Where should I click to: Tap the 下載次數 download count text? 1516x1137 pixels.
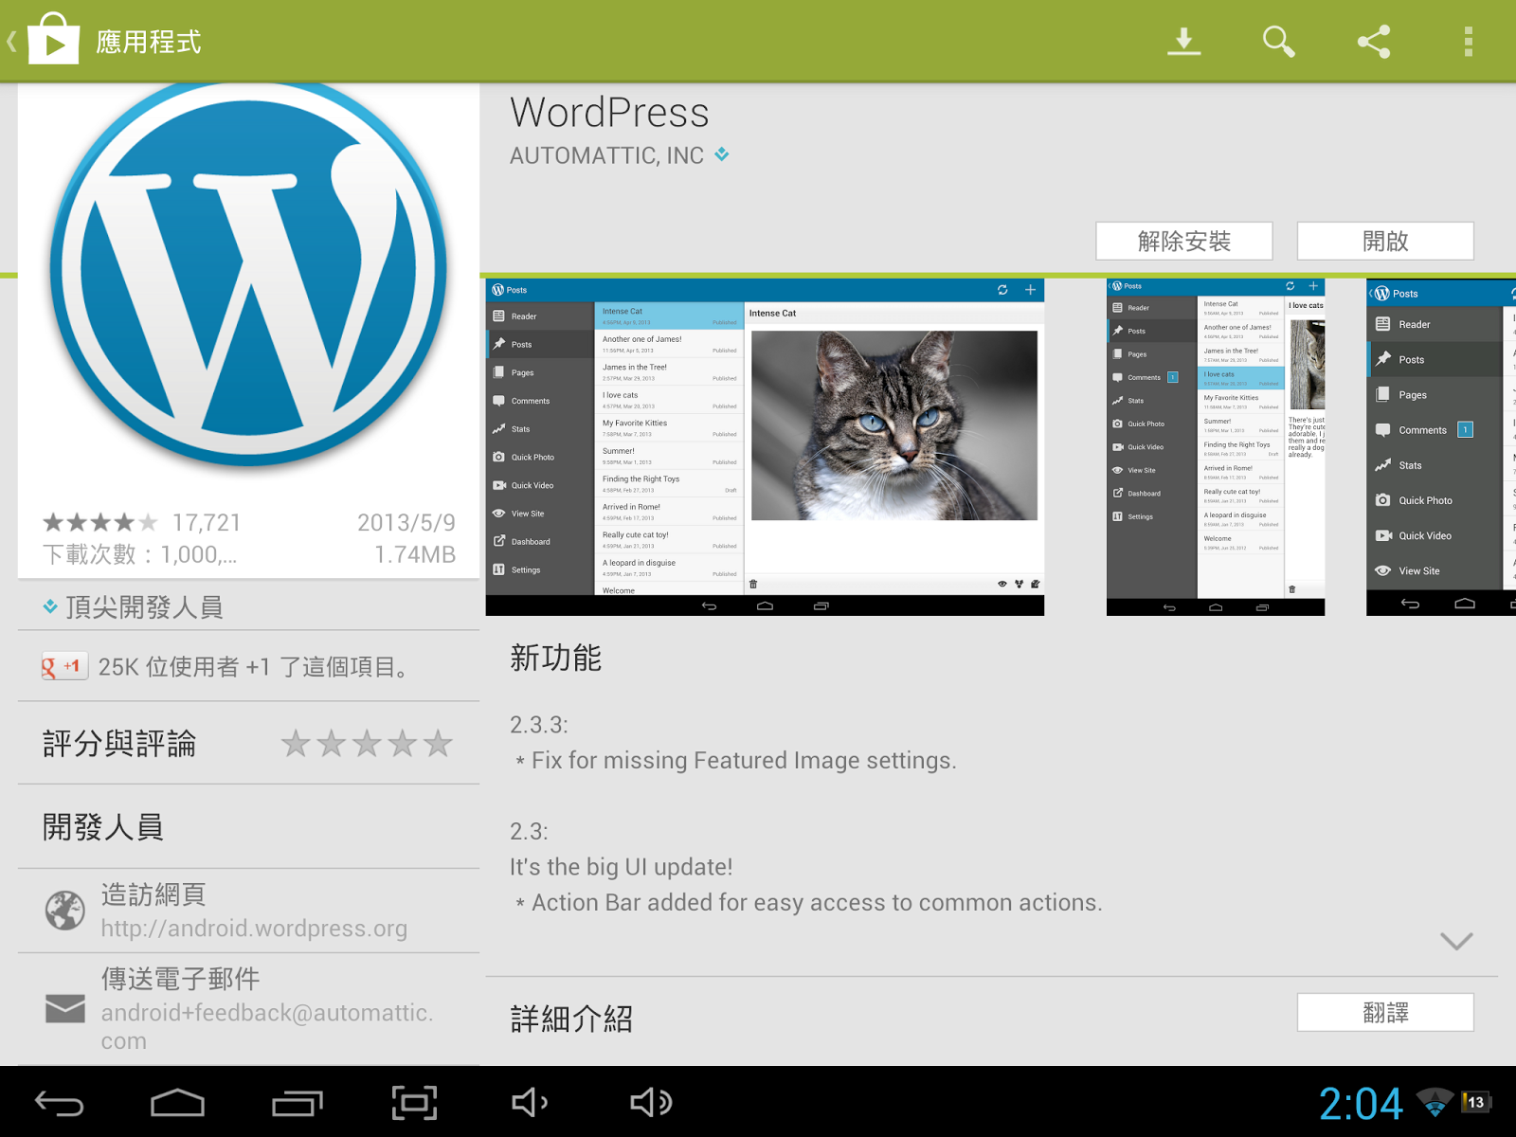click(x=139, y=554)
